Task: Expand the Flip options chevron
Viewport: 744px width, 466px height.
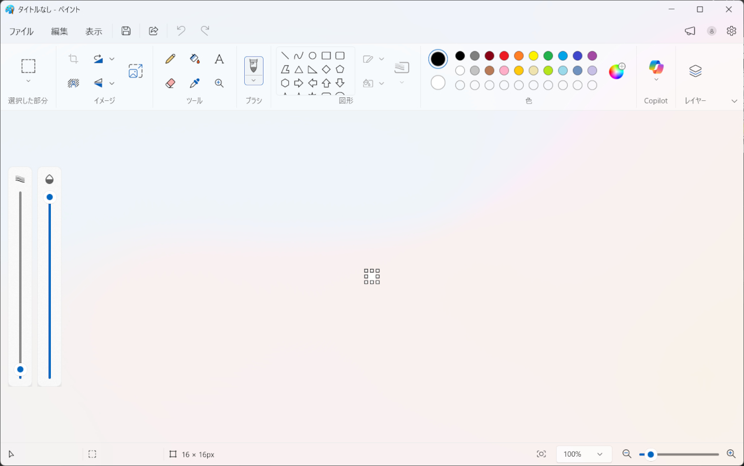Action: coord(112,83)
